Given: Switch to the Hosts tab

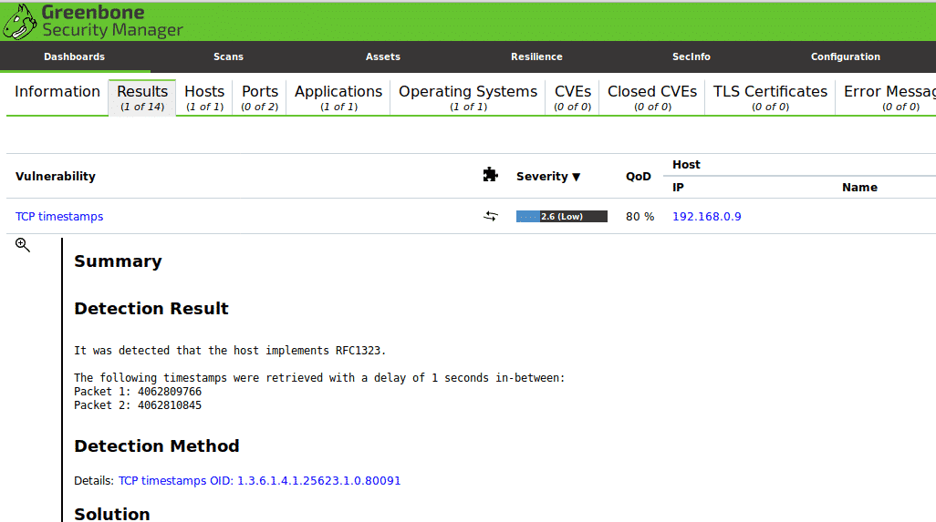Looking at the screenshot, I should (x=204, y=97).
